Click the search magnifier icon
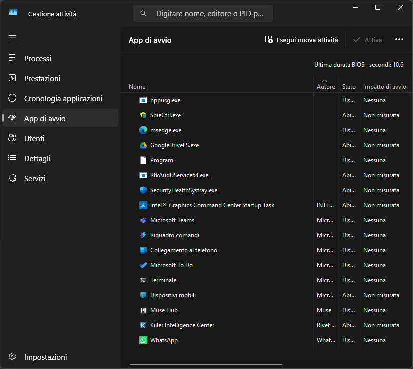 (143, 13)
